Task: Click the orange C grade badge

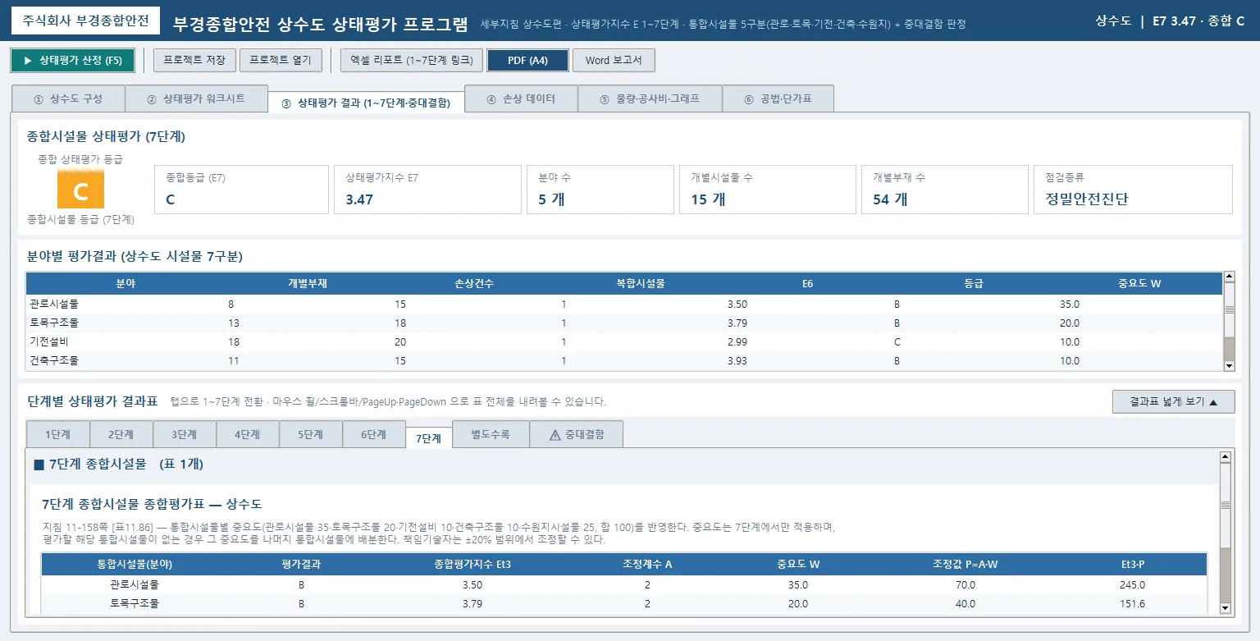Action: 80,190
